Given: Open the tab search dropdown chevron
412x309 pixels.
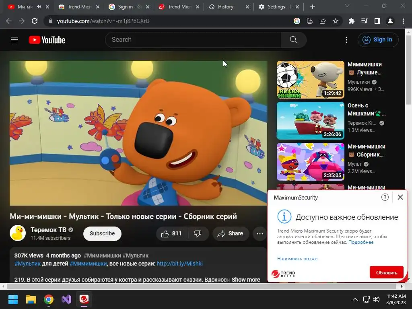Looking at the screenshot, I should (x=347, y=6).
